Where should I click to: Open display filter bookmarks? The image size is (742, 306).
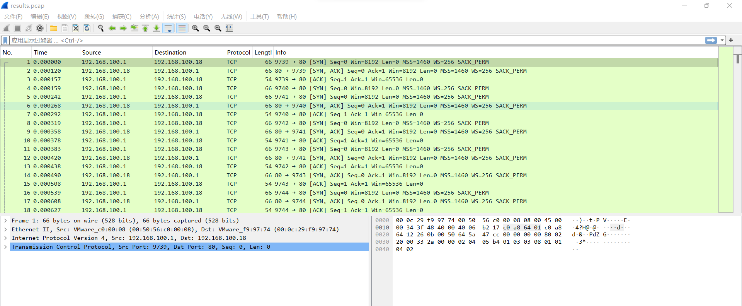(x=5, y=40)
